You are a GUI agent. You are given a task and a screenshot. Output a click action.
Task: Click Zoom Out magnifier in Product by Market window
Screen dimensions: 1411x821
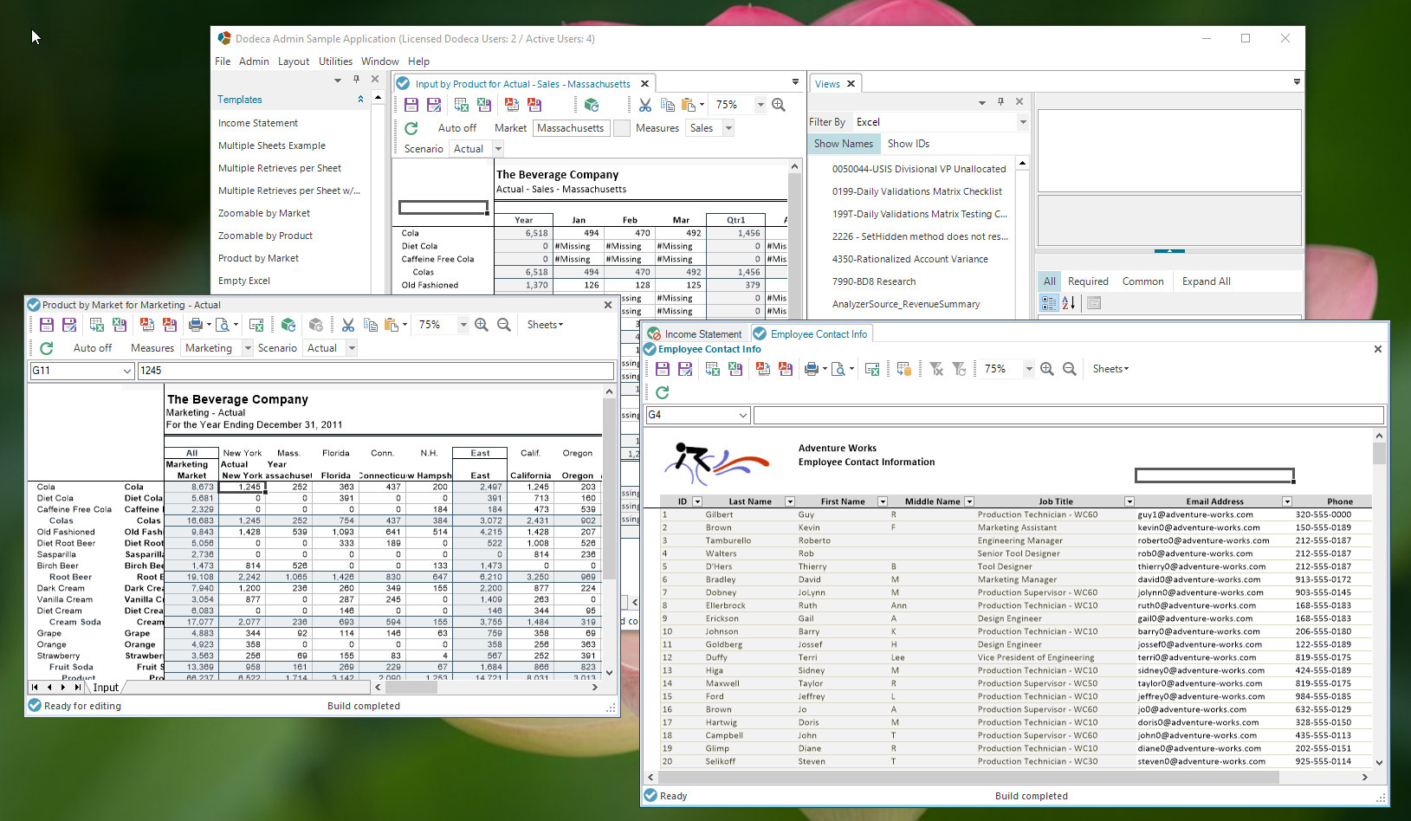click(x=504, y=325)
